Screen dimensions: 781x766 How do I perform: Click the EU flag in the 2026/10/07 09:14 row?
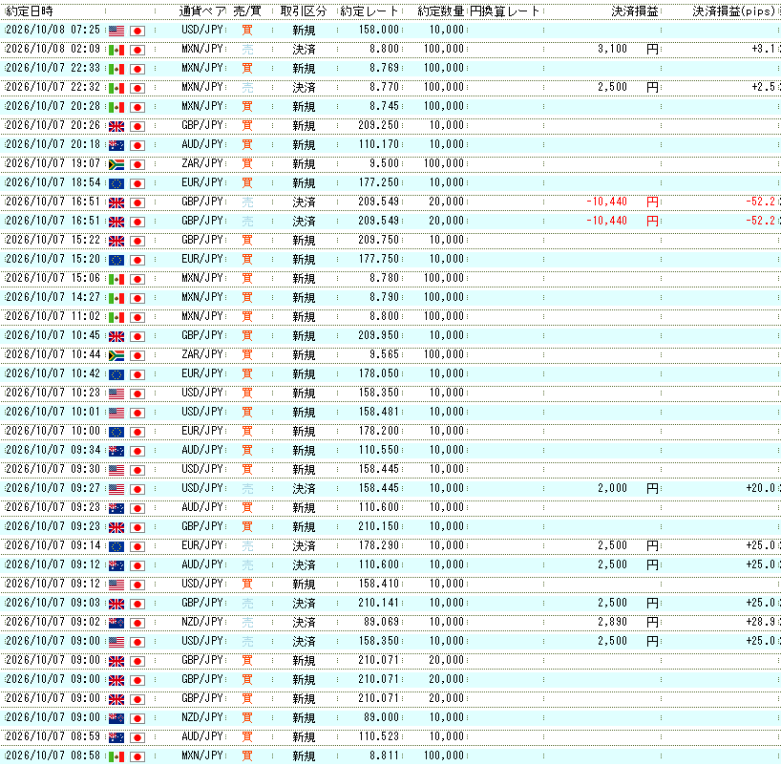point(116,546)
